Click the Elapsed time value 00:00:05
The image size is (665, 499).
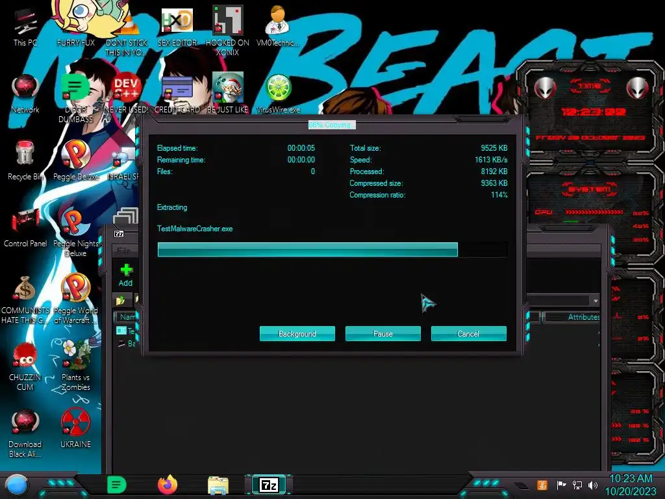click(x=301, y=148)
